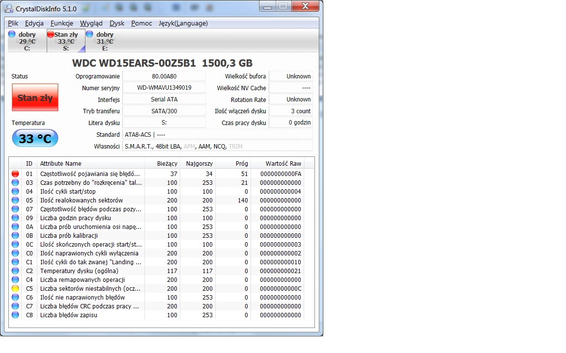Click blue status icon of attribute C2

pyautogui.click(x=15, y=271)
